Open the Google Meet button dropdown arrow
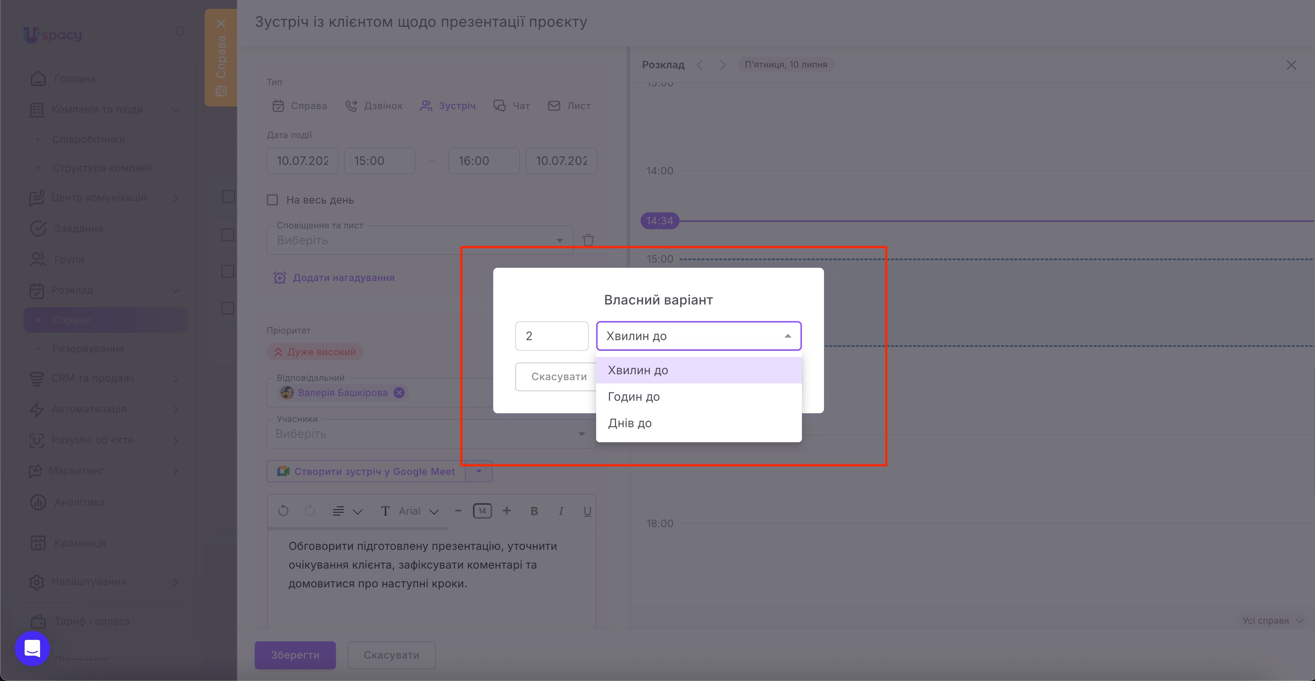 [479, 471]
